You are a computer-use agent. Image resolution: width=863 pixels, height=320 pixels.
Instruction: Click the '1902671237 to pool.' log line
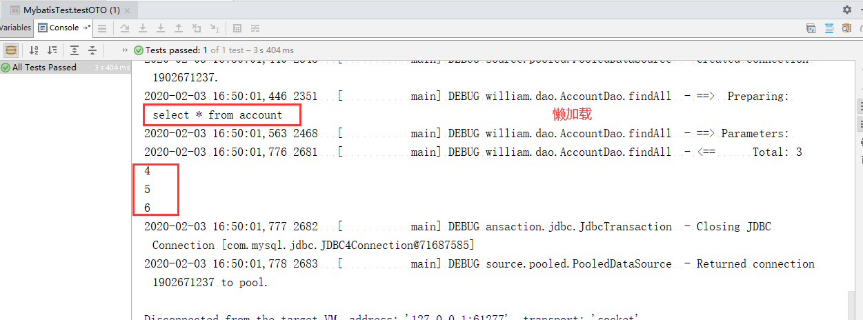(x=210, y=283)
